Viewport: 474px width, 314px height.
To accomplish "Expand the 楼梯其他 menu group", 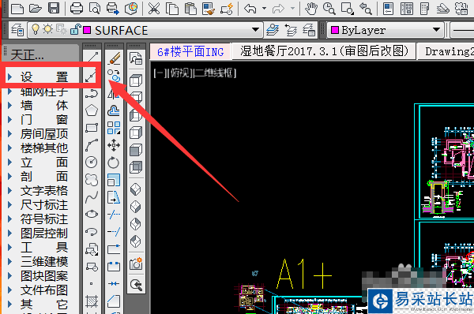I will point(43,148).
